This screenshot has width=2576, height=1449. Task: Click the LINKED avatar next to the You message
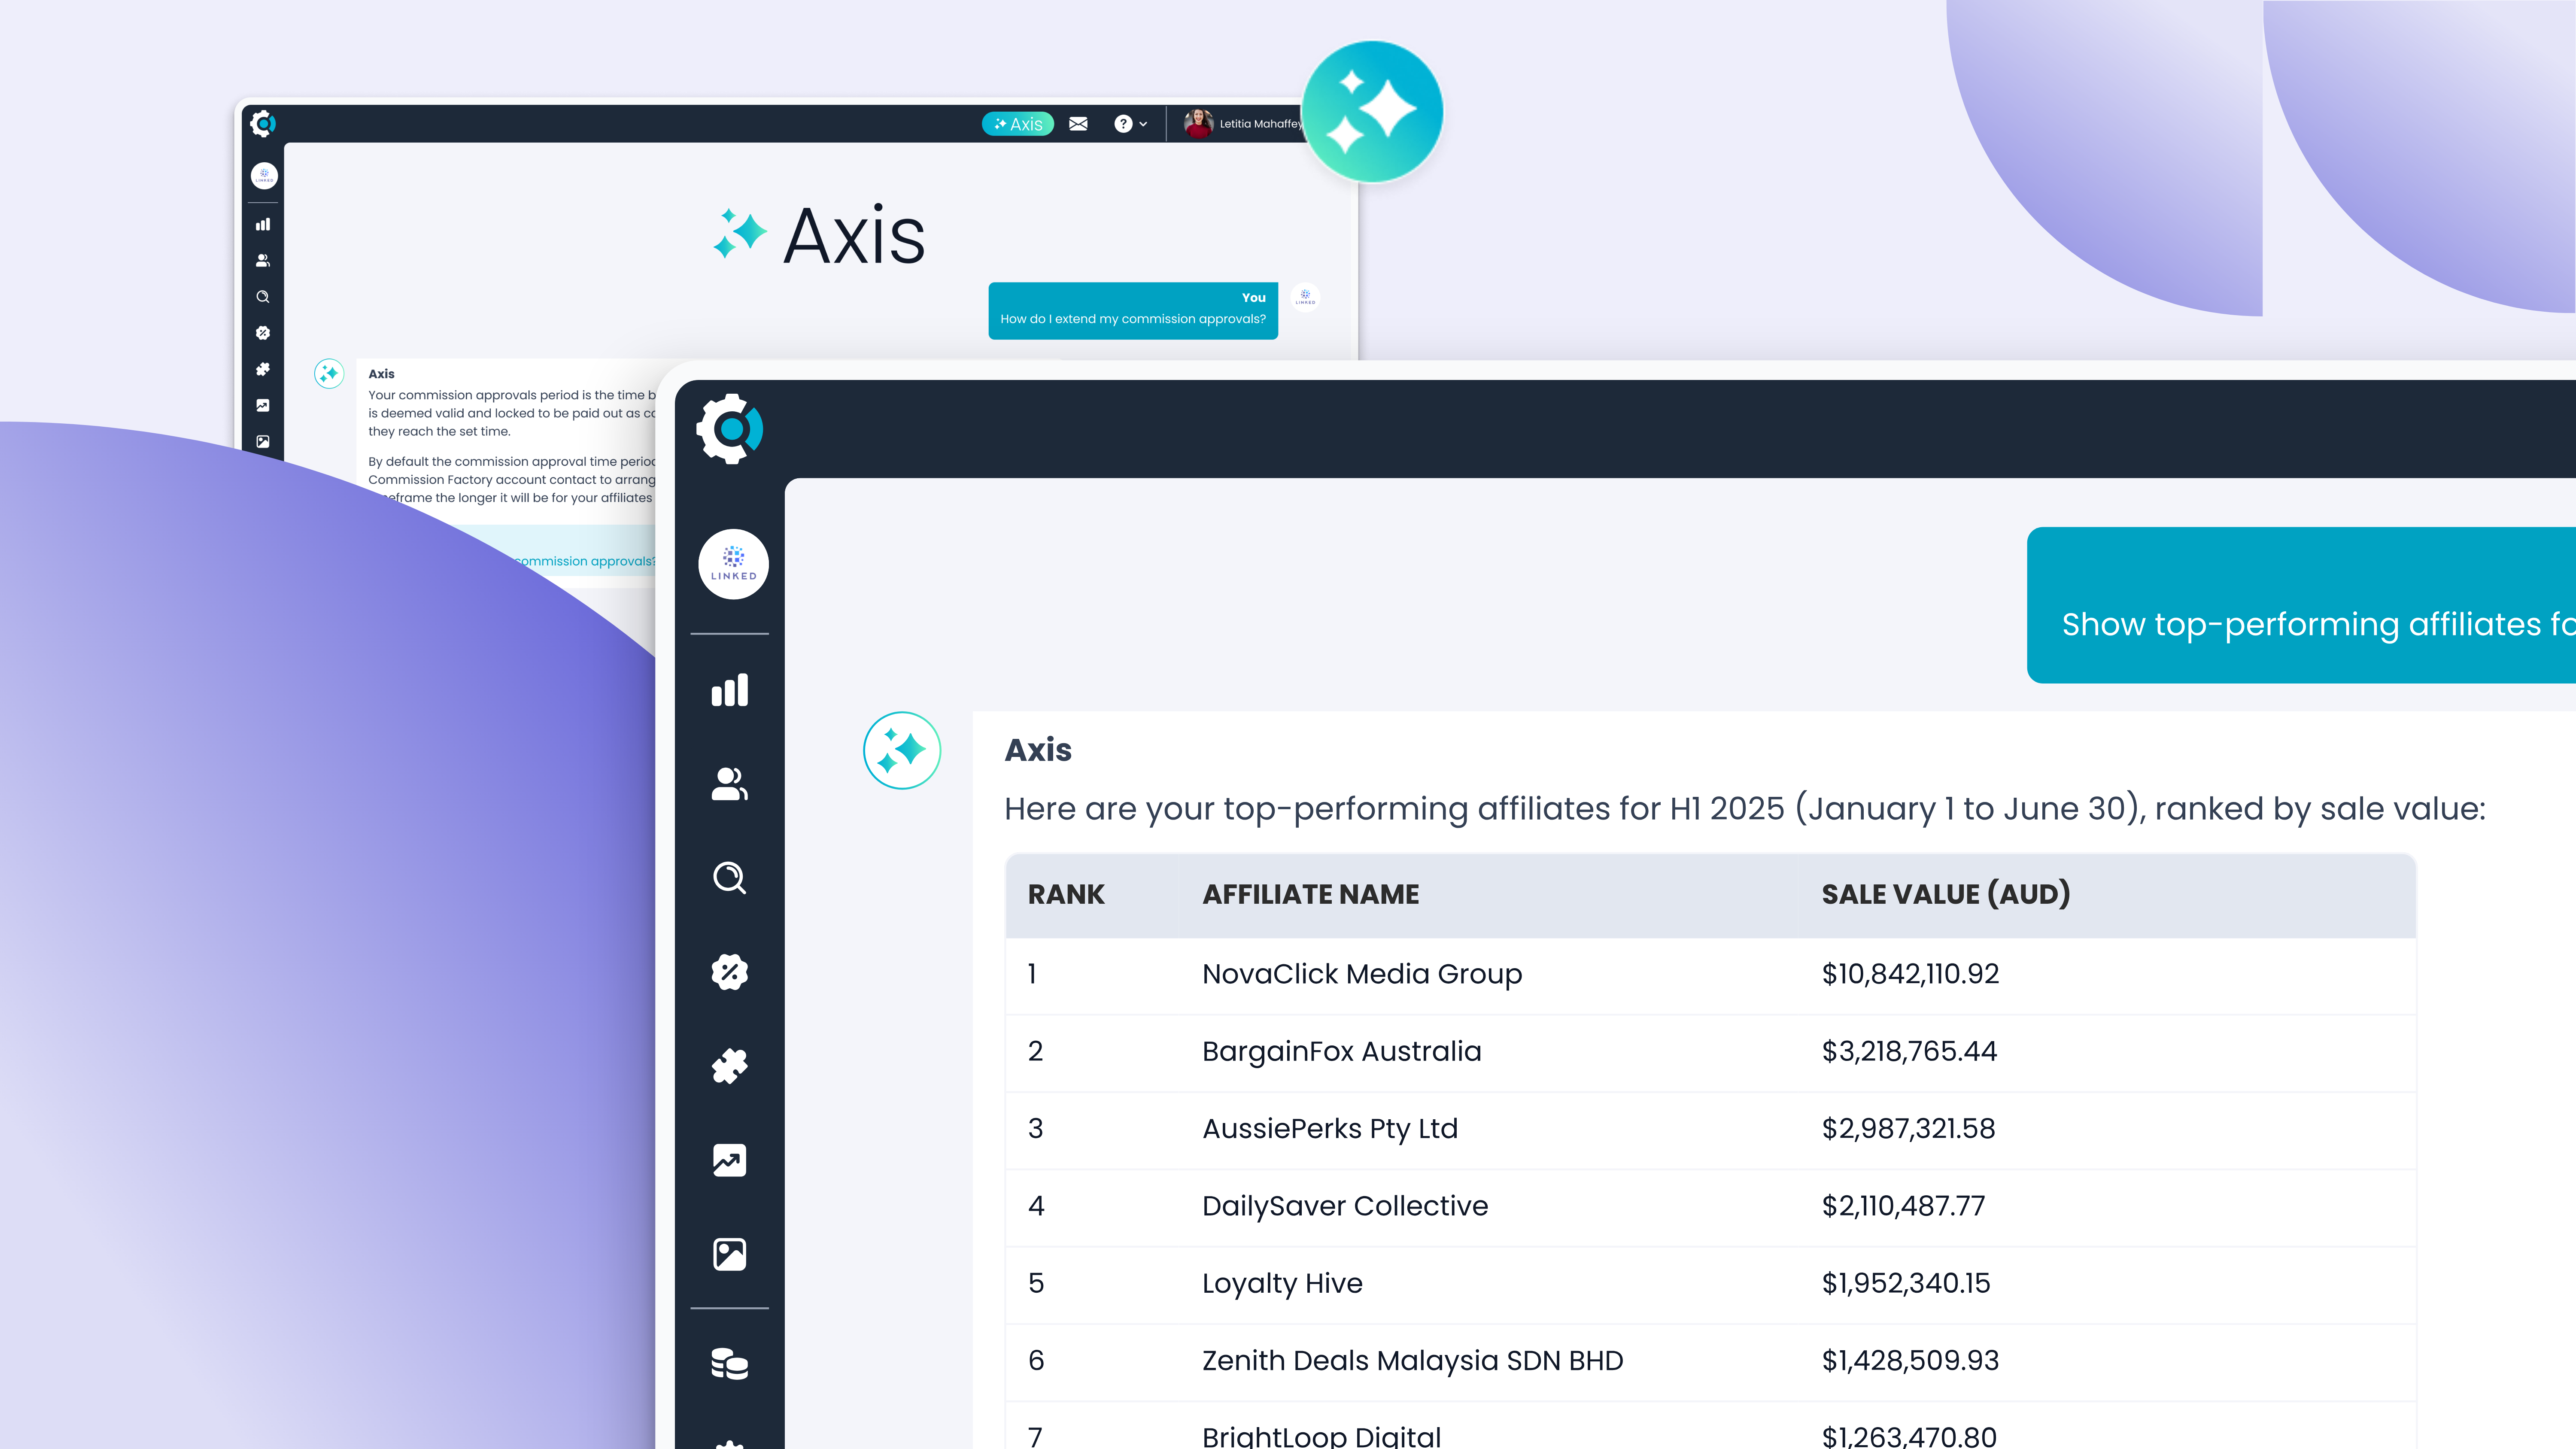click(1305, 297)
